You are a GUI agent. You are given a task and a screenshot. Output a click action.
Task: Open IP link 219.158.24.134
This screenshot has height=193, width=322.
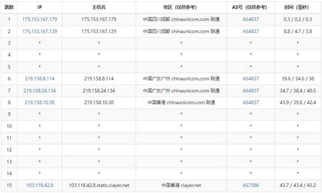[x=39, y=90]
